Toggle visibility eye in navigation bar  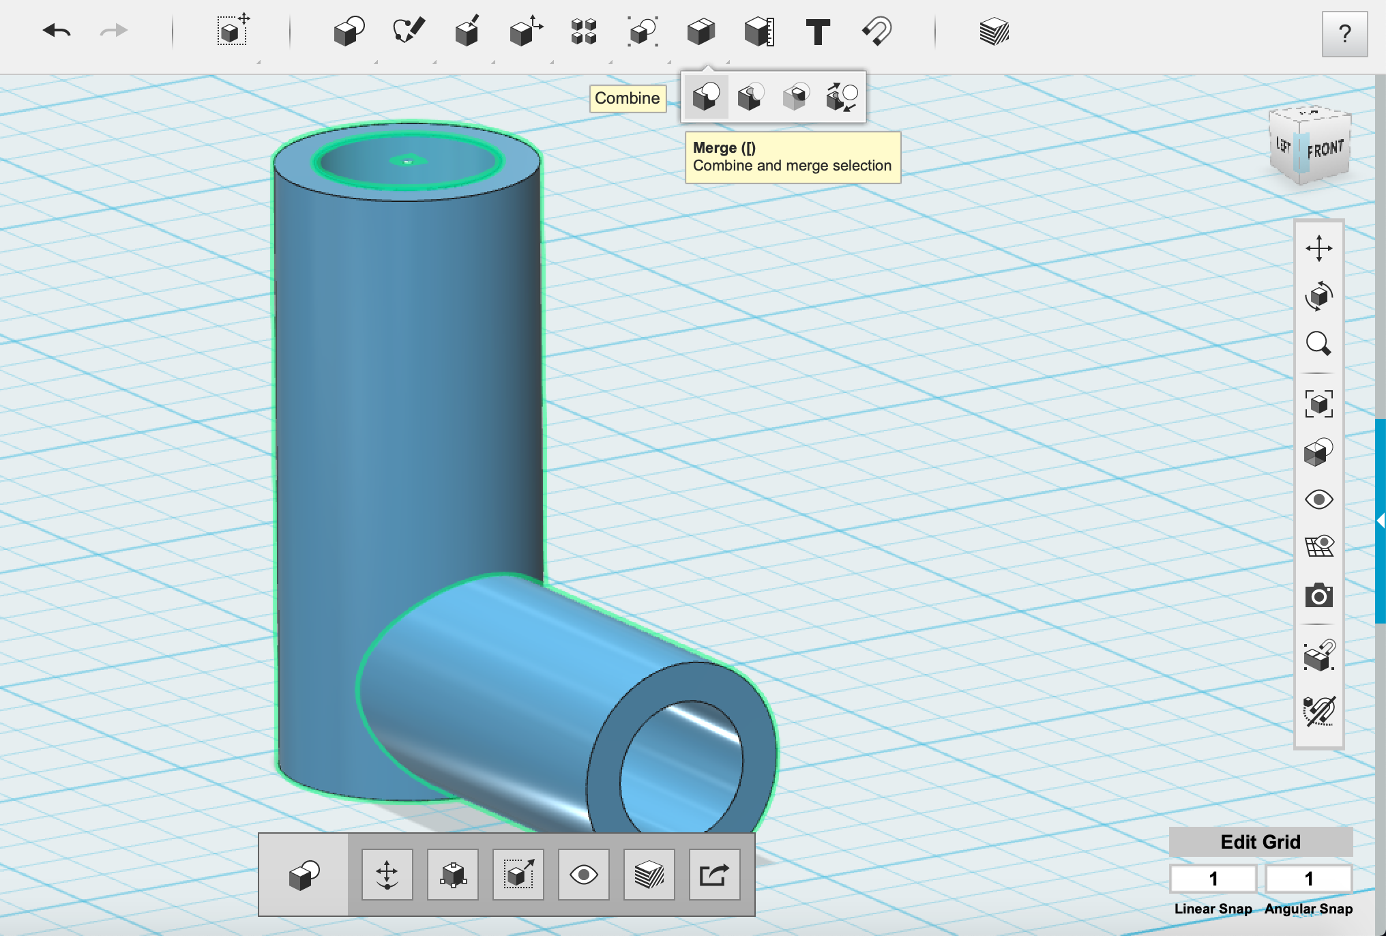[1318, 500]
